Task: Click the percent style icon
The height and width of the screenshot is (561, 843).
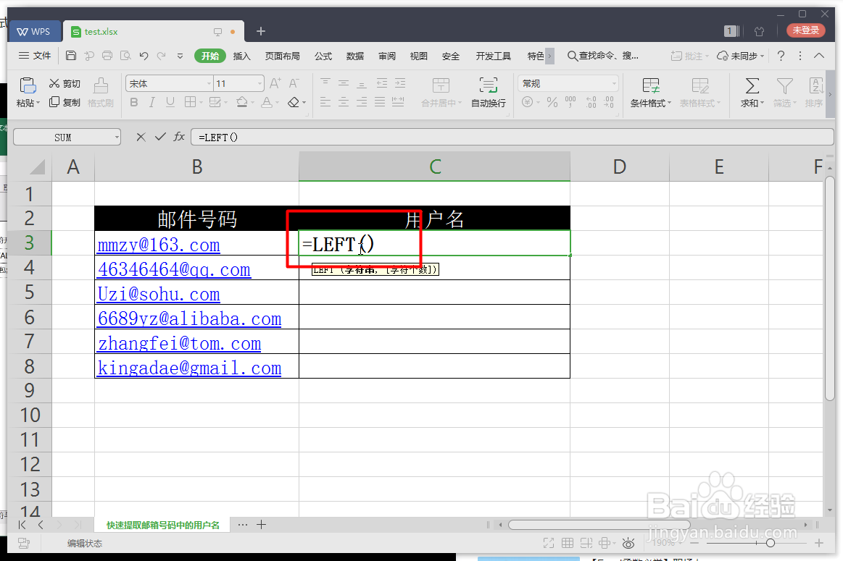Action: (552, 102)
